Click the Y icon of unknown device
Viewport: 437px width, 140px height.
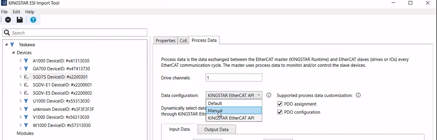coord(26,109)
